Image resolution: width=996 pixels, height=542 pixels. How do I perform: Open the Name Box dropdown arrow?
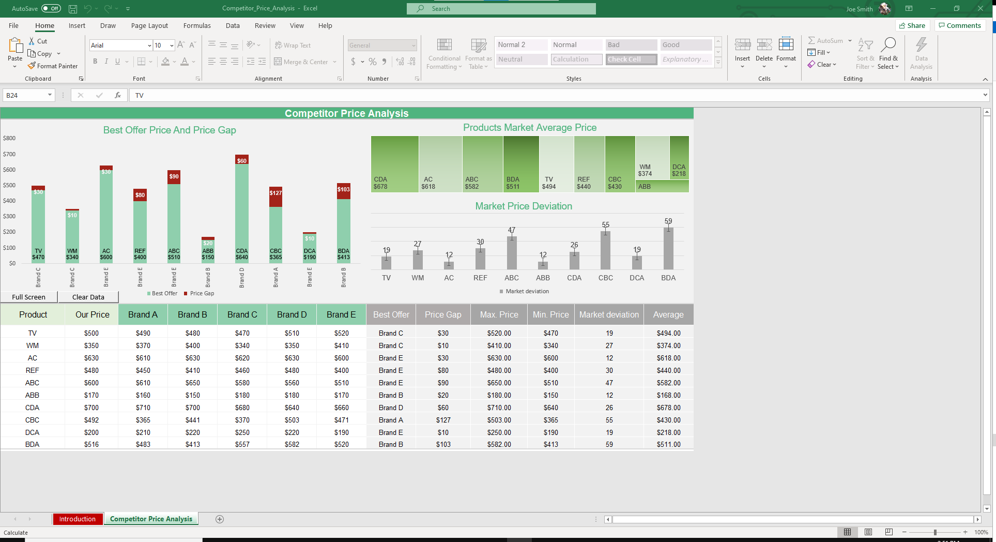click(50, 95)
